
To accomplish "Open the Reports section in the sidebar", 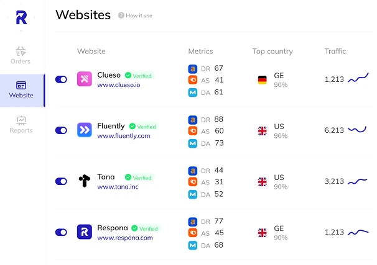I will pos(21,124).
